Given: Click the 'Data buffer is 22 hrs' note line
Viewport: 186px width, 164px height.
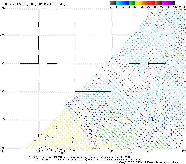Looking at the screenshot, I should coord(88,160).
